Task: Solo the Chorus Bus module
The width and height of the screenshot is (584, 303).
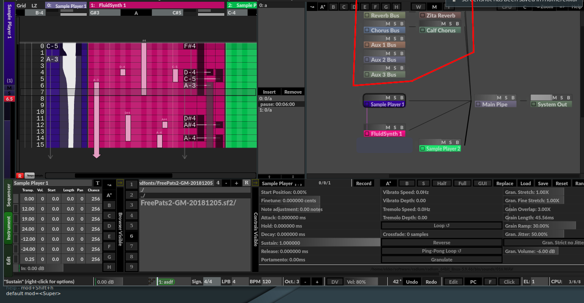Action: pyautogui.click(x=395, y=24)
